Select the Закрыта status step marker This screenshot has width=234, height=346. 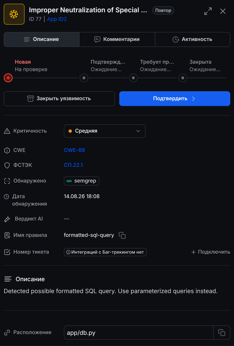tap(183, 78)
